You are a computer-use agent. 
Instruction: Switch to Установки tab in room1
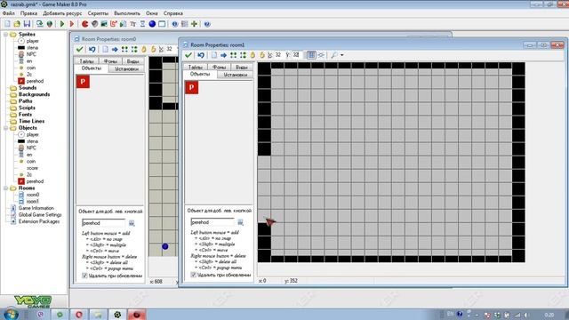(235, 75)
